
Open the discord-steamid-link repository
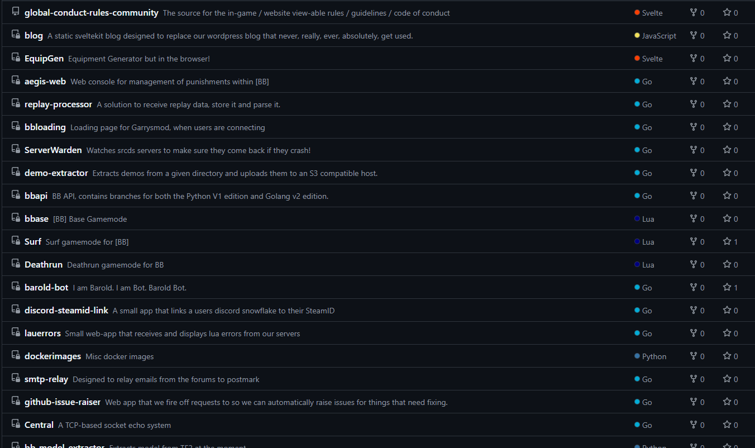[66, 311]
